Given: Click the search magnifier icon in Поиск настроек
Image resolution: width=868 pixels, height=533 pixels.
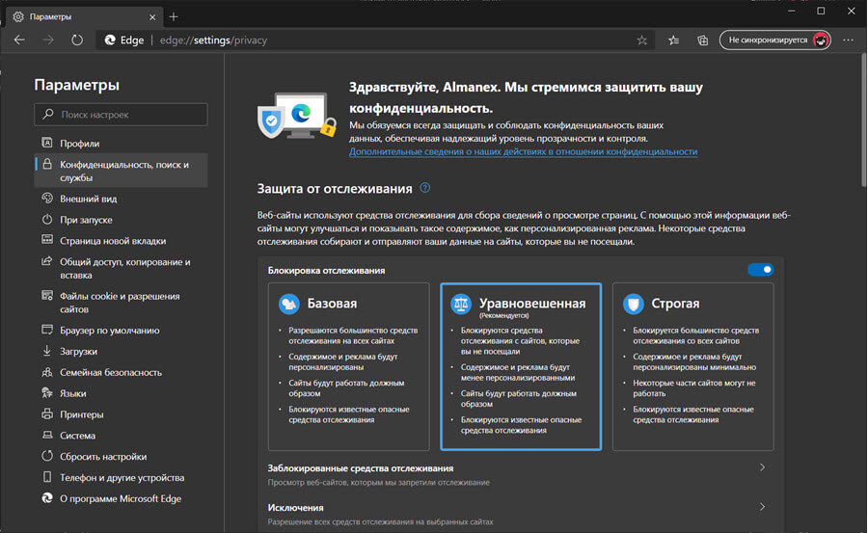Looking at the screenshot, I should click(48, 114).
